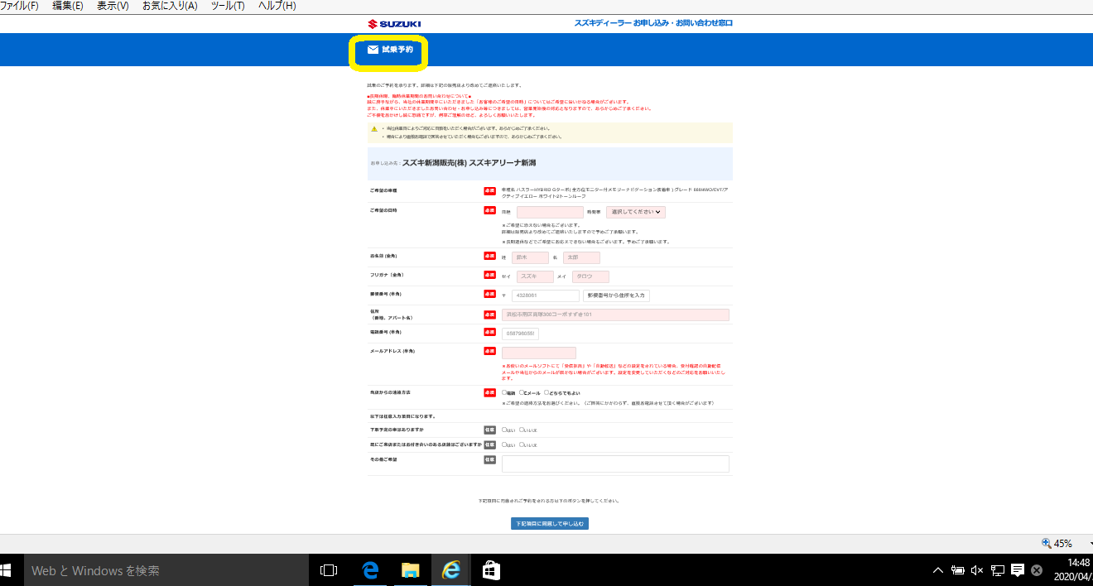Select いいえ for trade-in car question
The height and width of the screenshot is (586, 1093).
tap(522, 430)
